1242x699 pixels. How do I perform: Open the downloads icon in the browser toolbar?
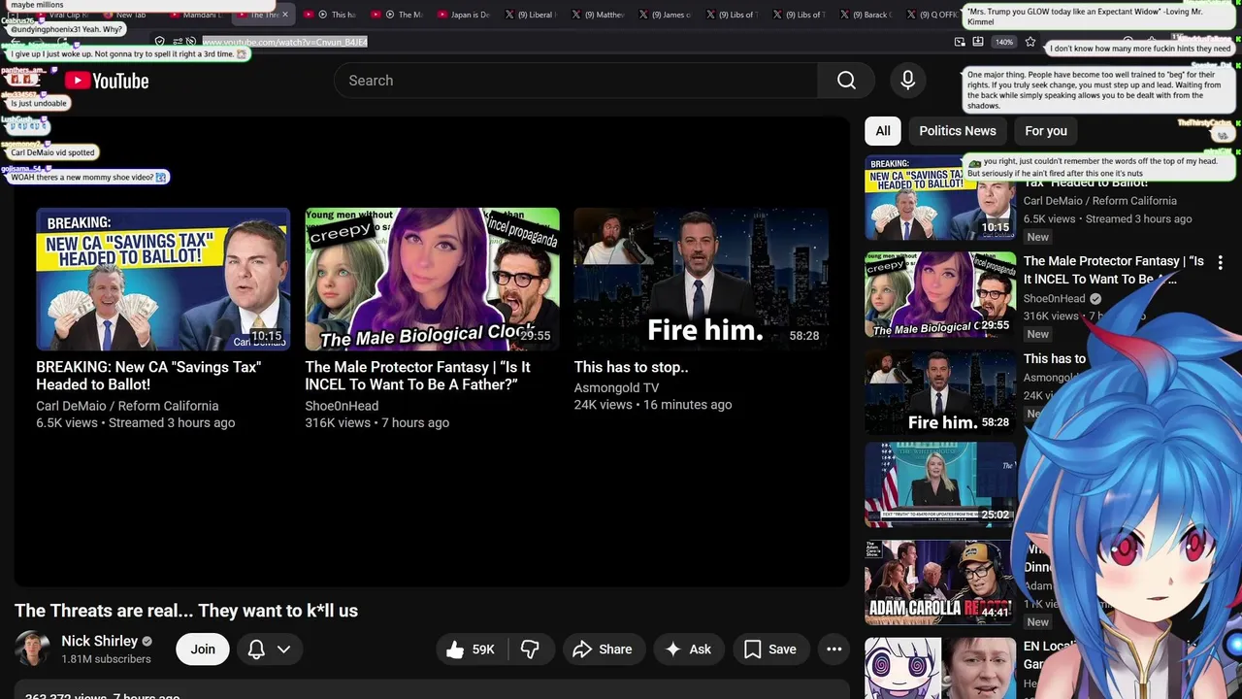(x=978, y=42)
